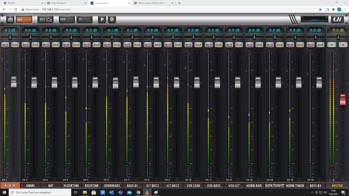Click the red MASTER fader handle
The width and height of the screenshot is (349, 196).
pyautogui.click(x=343, y=100)
